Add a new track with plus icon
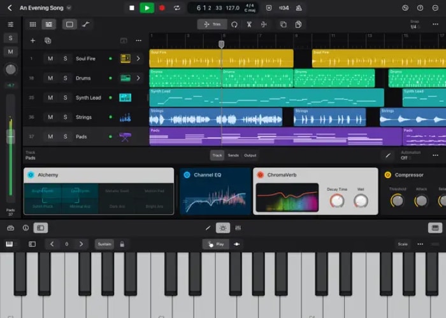Screen dimensions: 446x318 pyautogui.click(x=32, y=40)
